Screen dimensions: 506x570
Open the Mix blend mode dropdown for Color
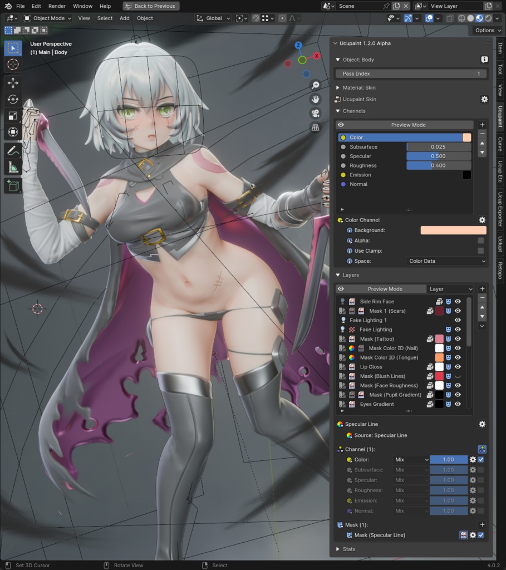coord(410,459)
